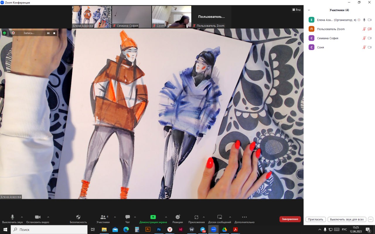Expand the arrow beside Доски сообщений
The width and height of the screenshot is (375, 234).
(230, 217)
